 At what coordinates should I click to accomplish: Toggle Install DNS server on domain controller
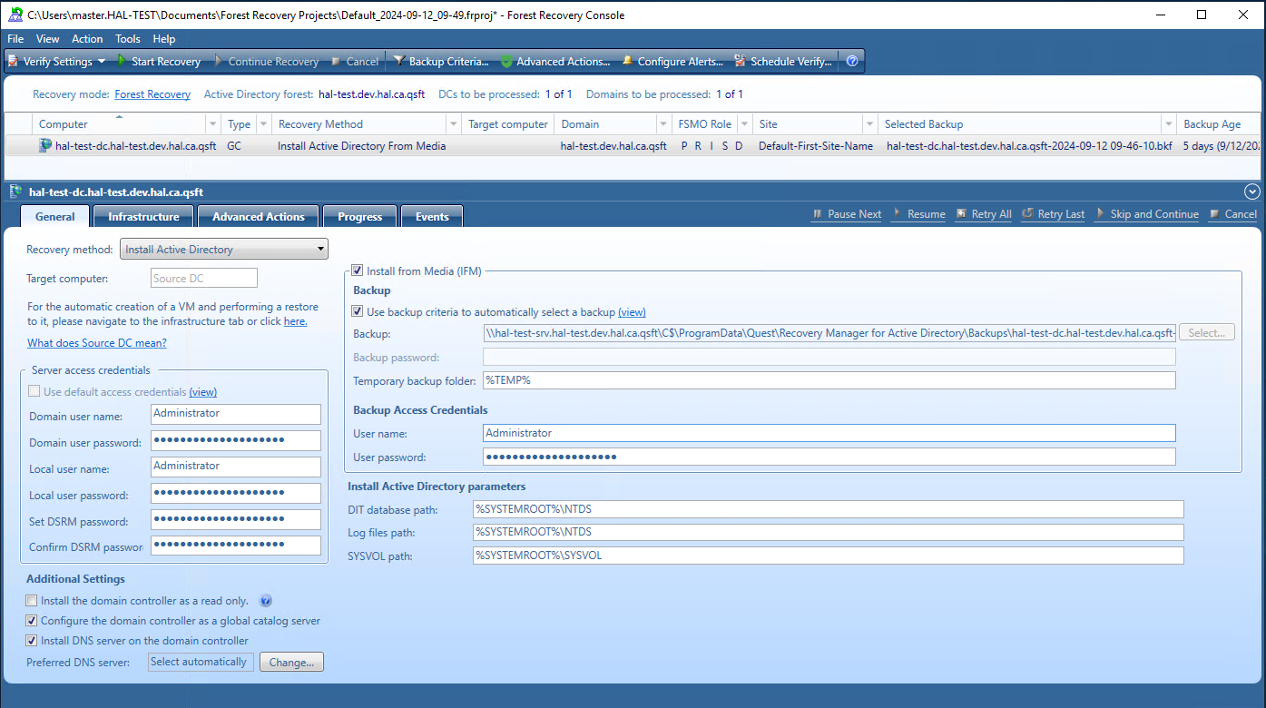[33, 641]
